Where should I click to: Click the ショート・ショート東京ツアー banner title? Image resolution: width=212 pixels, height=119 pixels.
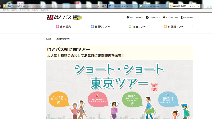119,76
